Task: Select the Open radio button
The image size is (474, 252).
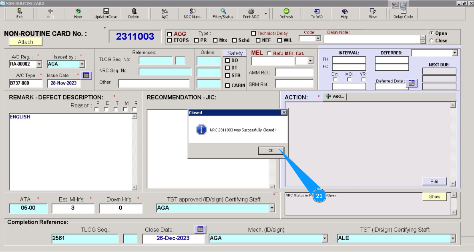Action: coord(432,33)
